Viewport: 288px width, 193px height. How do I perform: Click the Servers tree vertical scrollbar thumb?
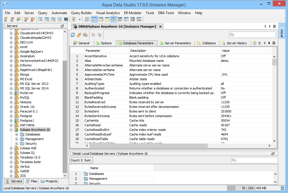[65, 117]
